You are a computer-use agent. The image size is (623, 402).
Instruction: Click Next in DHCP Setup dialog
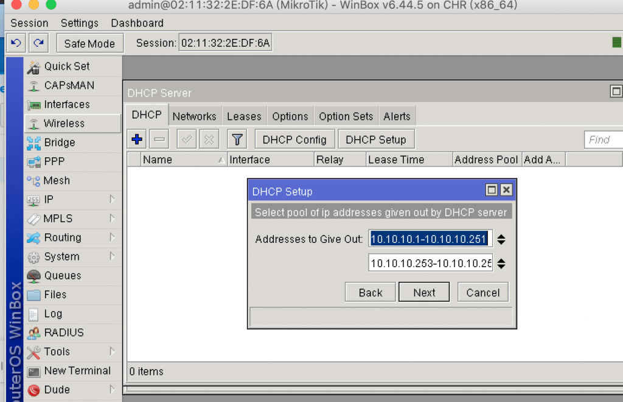(x=424, y=293)
